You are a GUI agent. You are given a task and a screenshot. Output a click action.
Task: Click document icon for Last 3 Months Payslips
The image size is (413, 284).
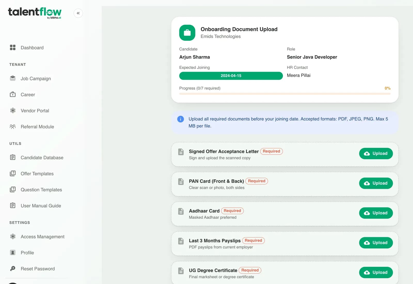coord(181,241)
